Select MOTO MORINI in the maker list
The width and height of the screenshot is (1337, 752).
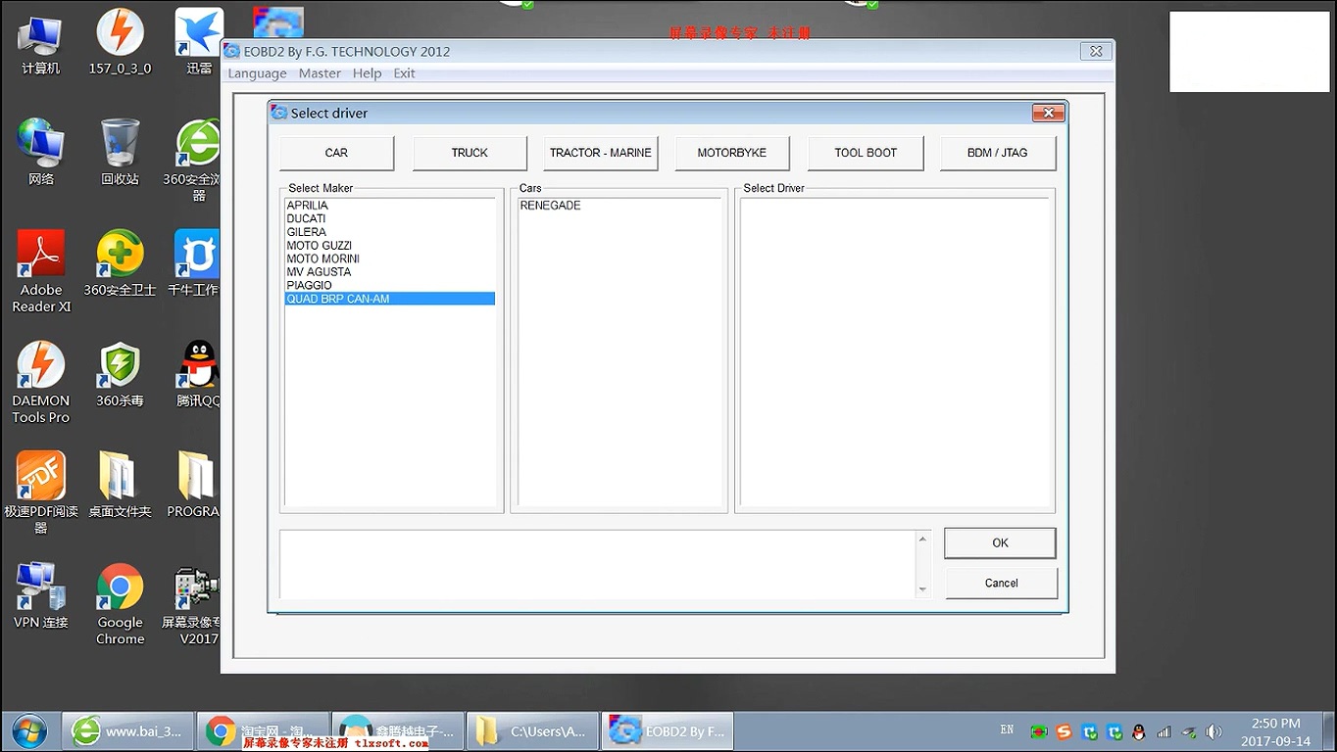click(390, 258)
